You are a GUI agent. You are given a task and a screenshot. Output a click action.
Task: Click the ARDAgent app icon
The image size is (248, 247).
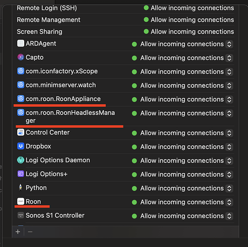(x=21, y=43)
